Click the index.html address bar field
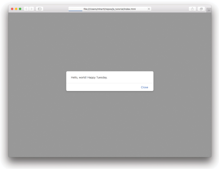The width and height of the screenshot is (219, 169). point(110,9)
